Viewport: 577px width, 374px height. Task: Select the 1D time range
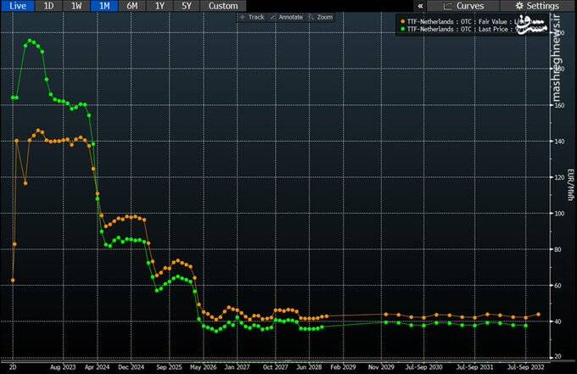pyautogui.click(x=50, y=6)
